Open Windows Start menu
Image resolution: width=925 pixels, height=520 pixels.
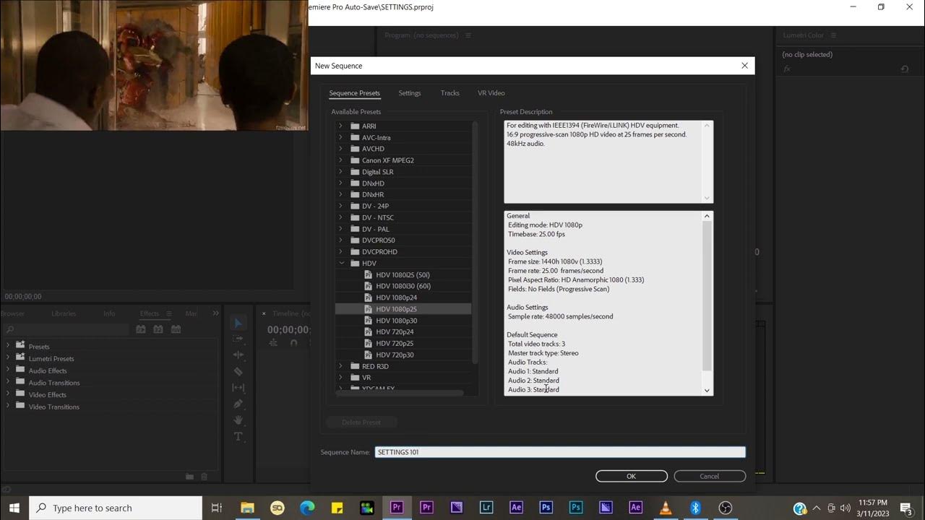[x=14, y=508]
